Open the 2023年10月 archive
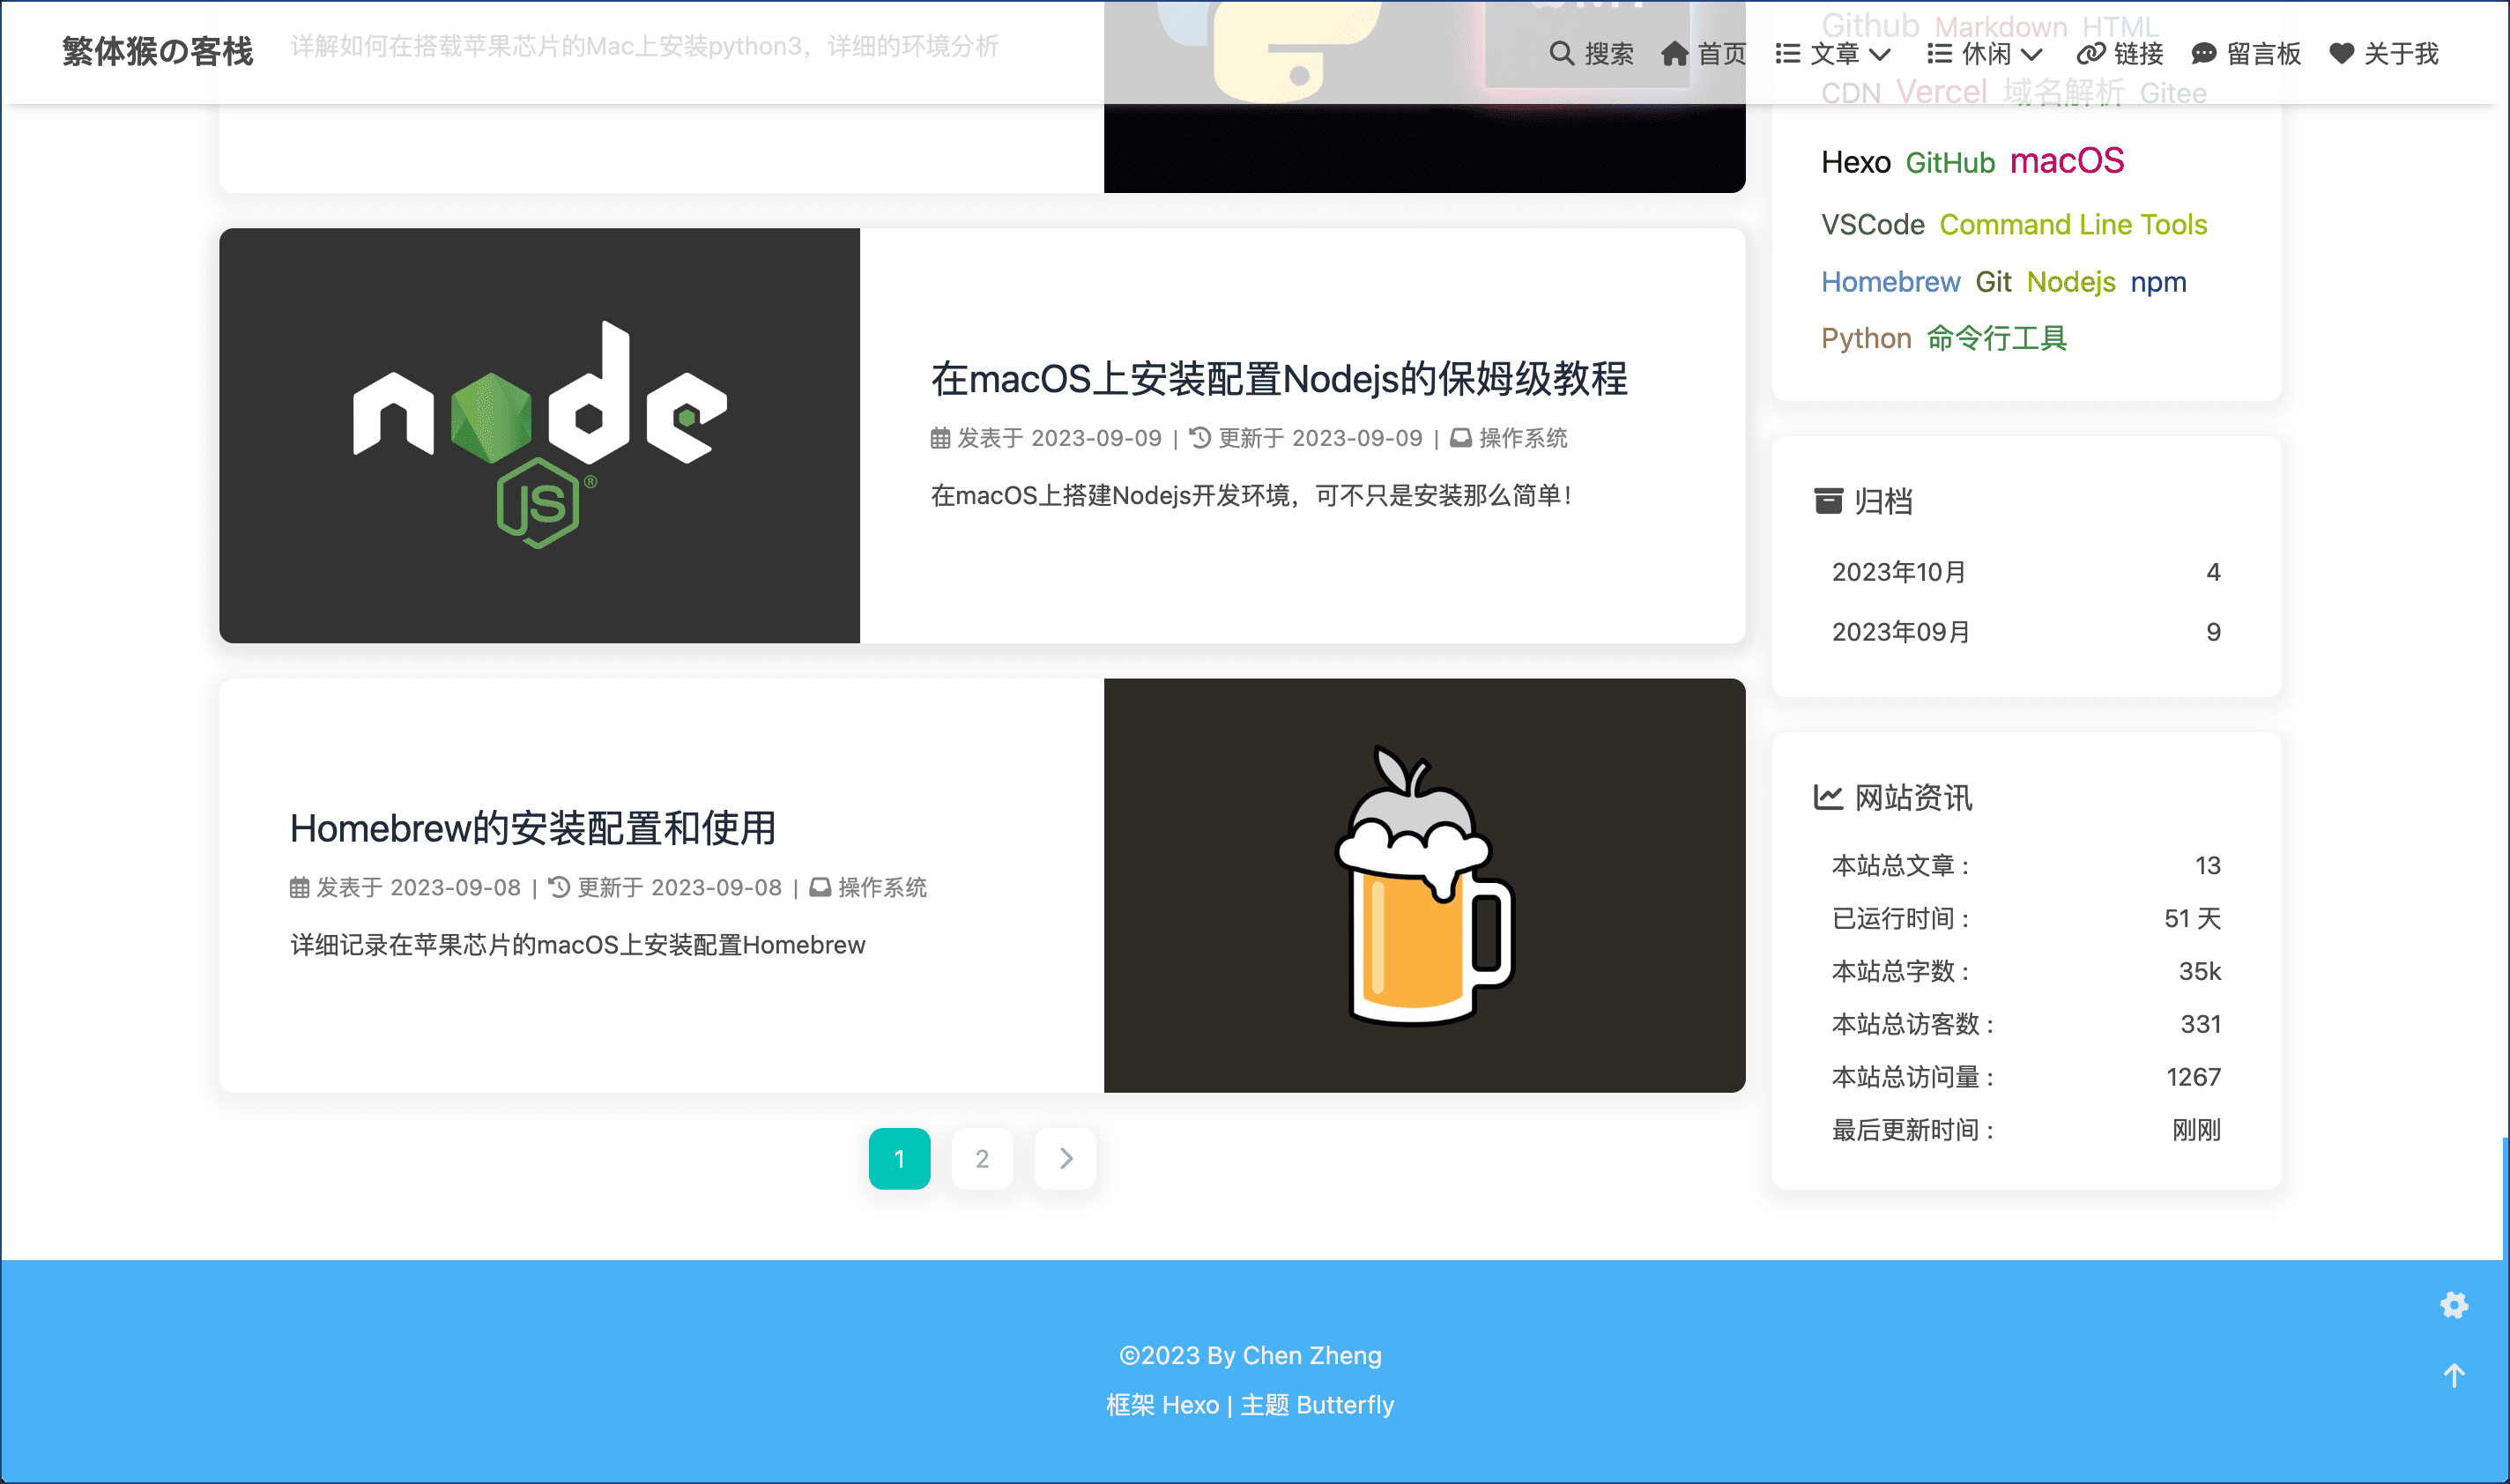This screenshot has width=2510, height=1484. [2026, 572]
